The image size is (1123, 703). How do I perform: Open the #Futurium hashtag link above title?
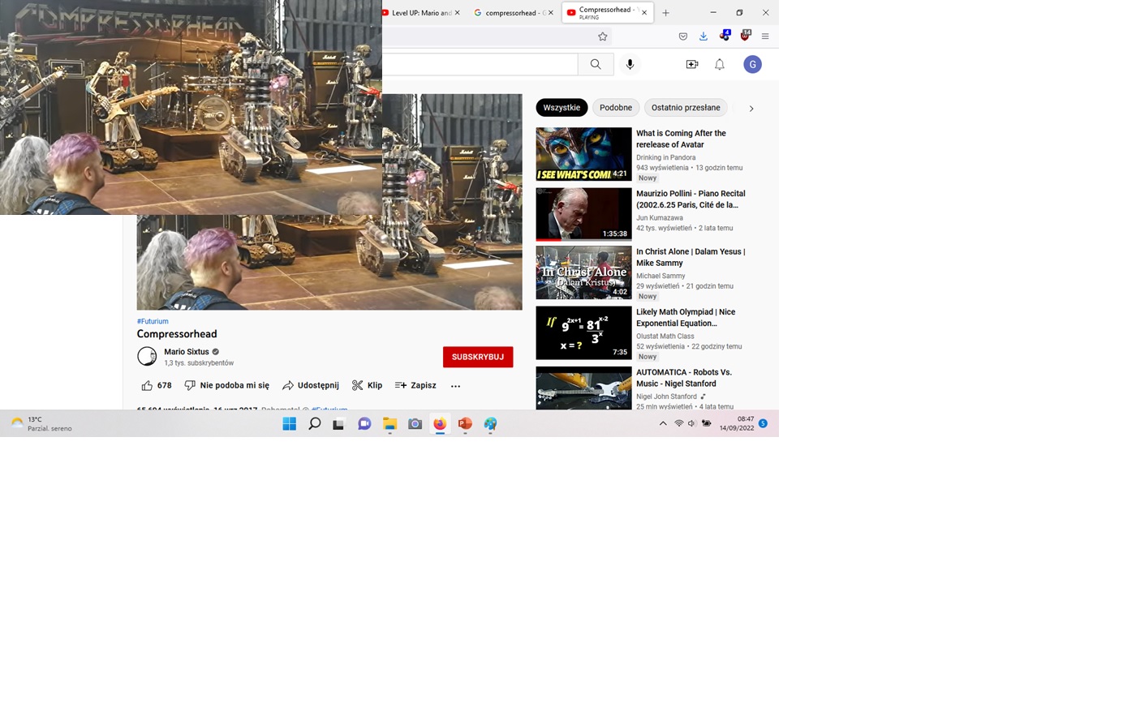[x=153, y=321]
